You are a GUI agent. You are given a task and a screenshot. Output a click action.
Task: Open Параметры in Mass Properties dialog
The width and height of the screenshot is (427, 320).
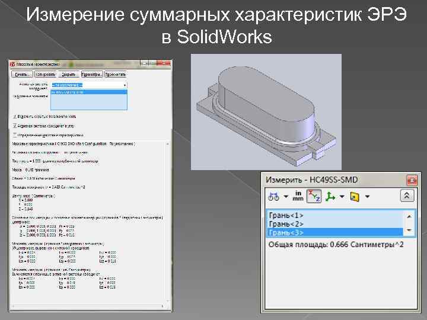92,74
